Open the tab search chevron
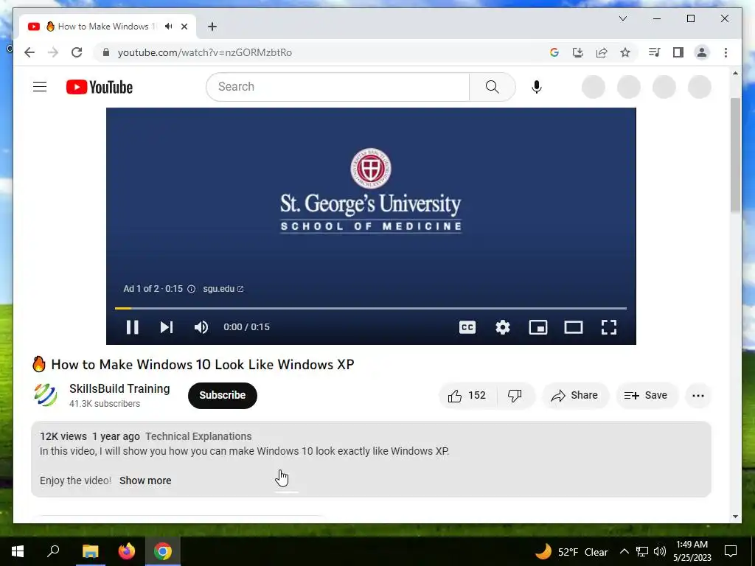The image size is (755, 566). click(622, 18)
